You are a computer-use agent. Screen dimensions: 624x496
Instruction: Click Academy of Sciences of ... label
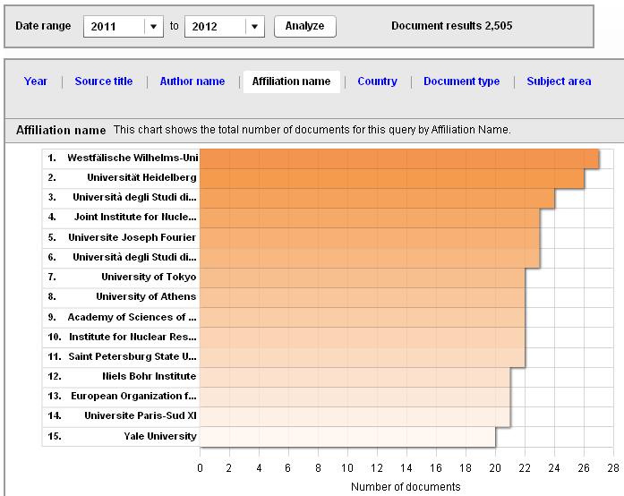tap(132, 317)
